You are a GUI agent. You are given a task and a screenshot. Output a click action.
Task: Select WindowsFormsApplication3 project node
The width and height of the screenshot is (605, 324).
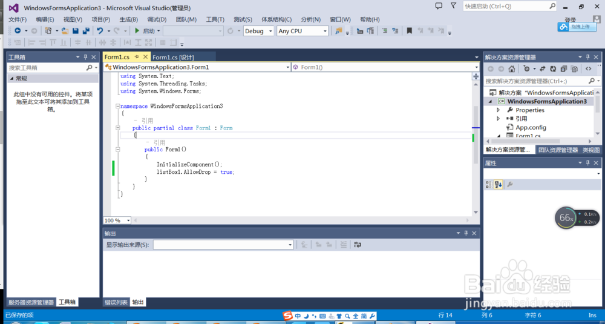547,101
